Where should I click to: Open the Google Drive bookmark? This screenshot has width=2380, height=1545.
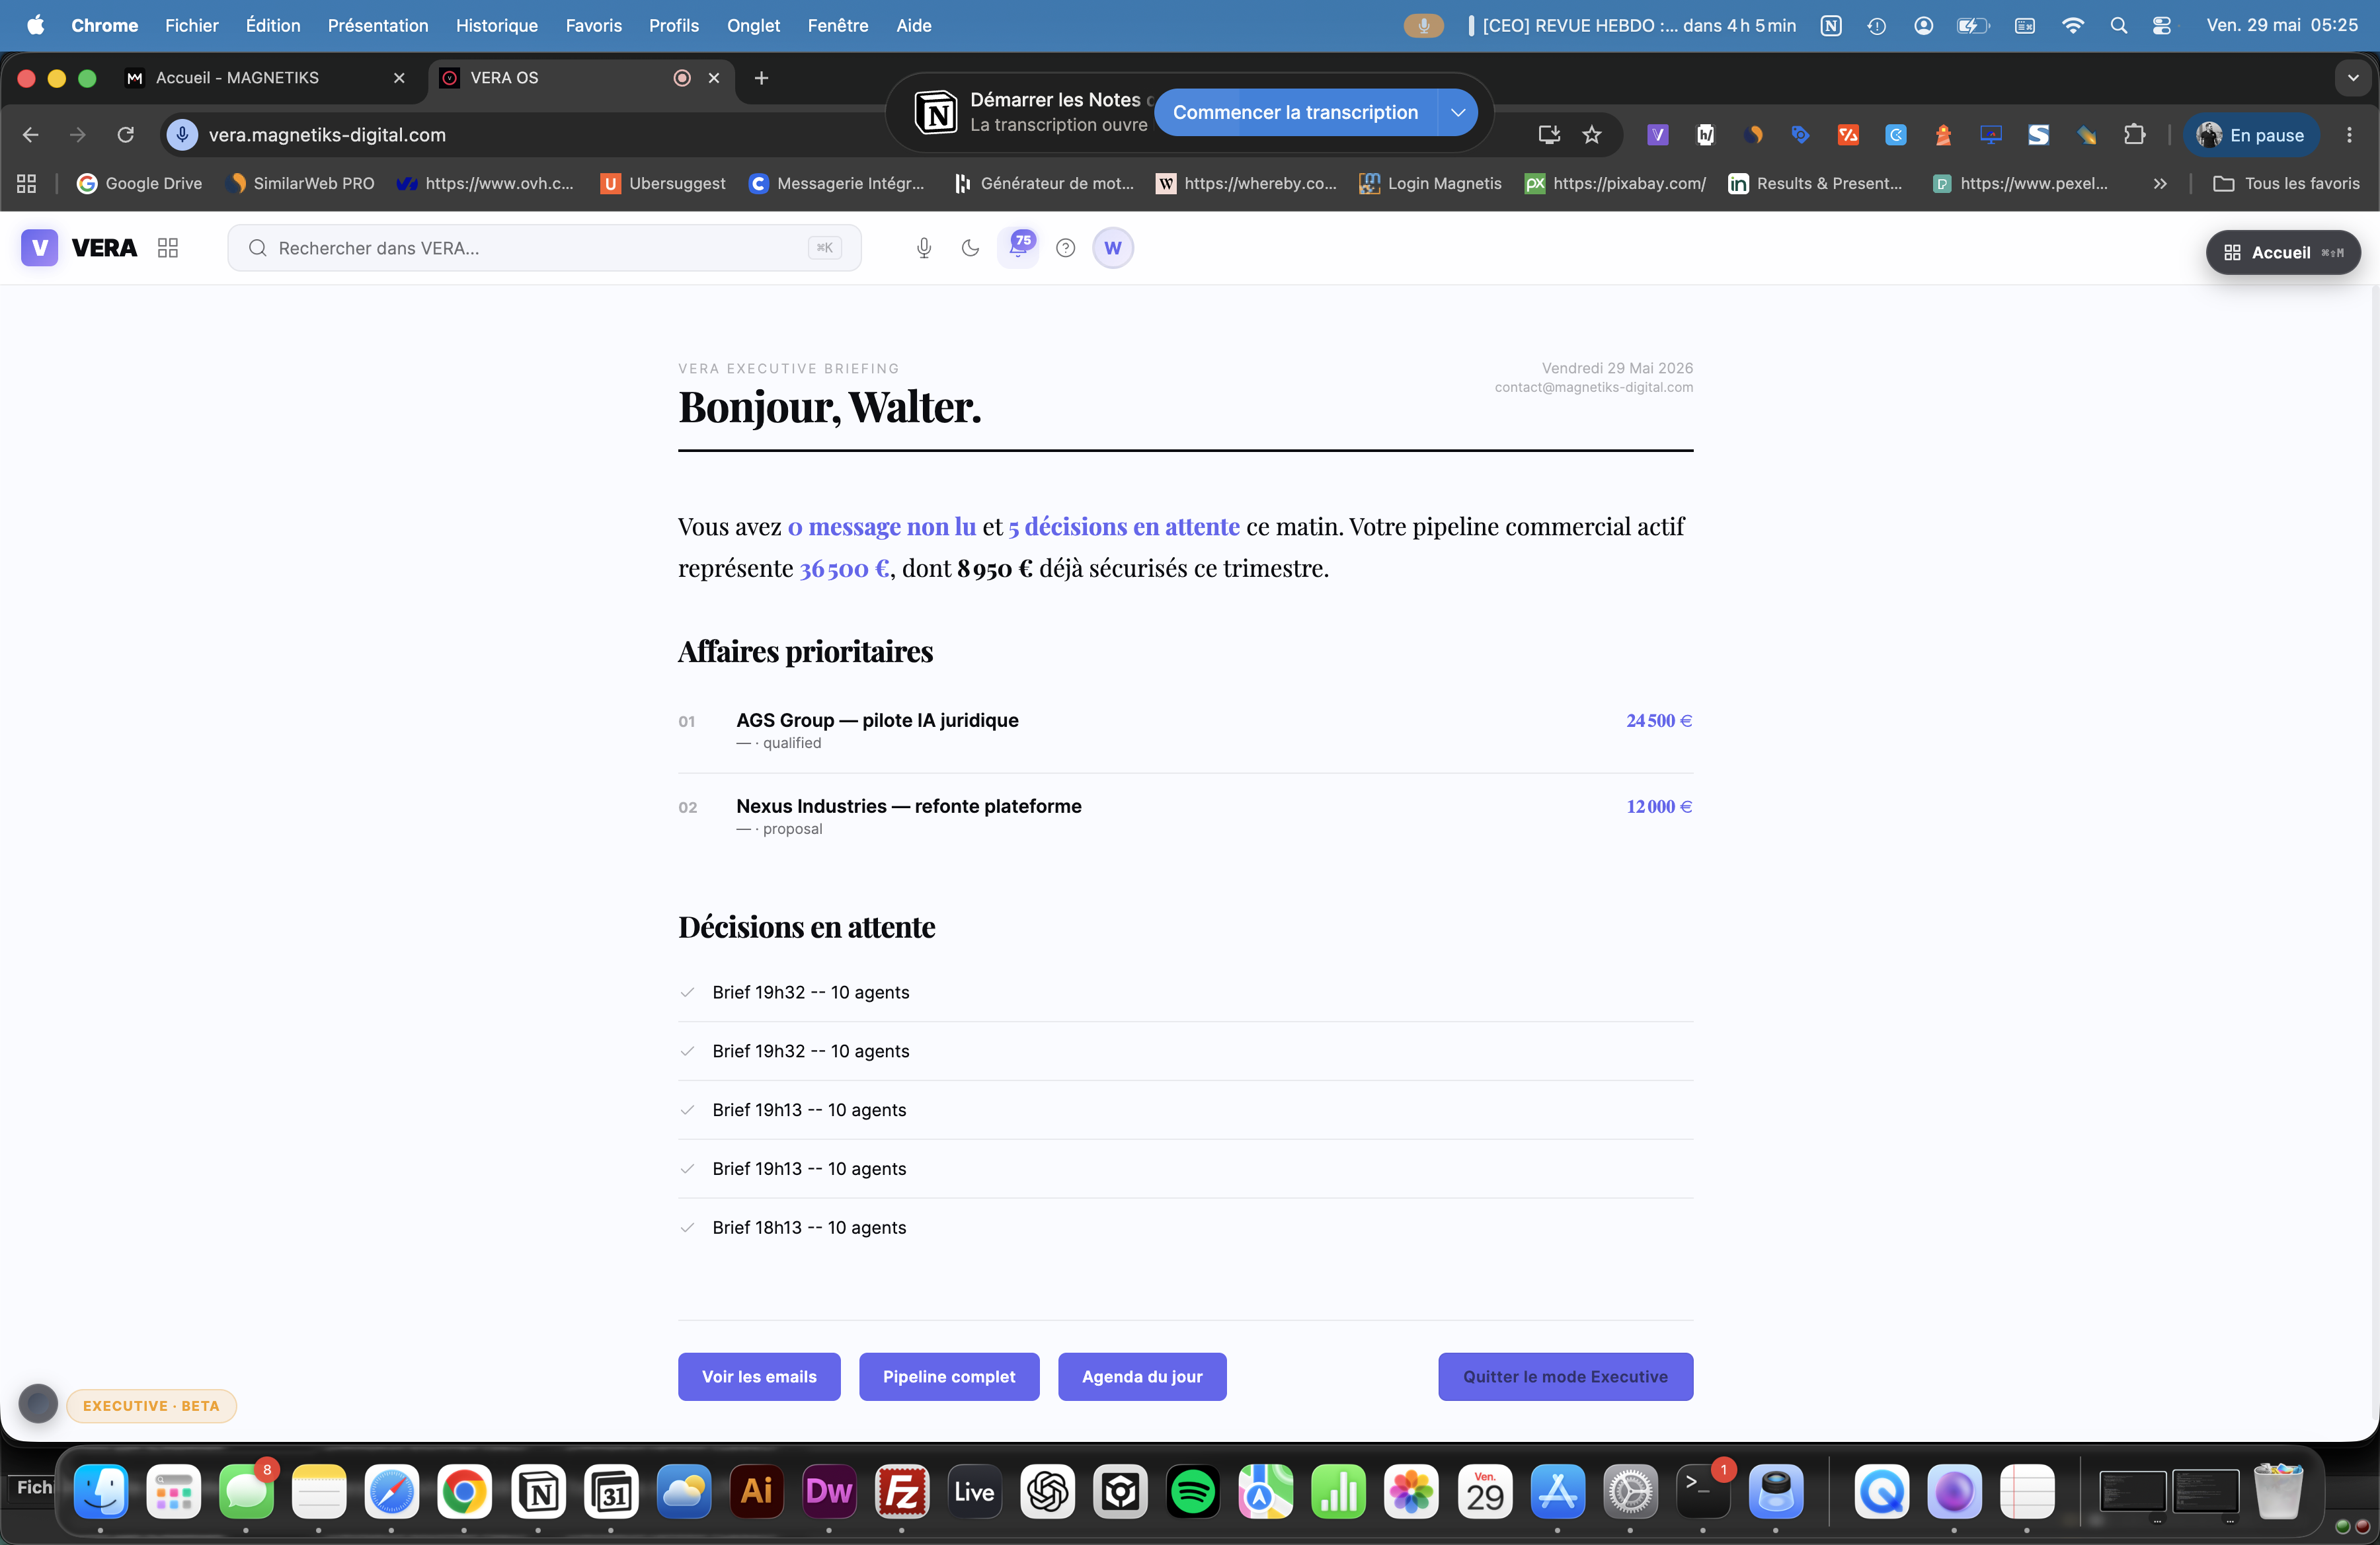[139, 184]
